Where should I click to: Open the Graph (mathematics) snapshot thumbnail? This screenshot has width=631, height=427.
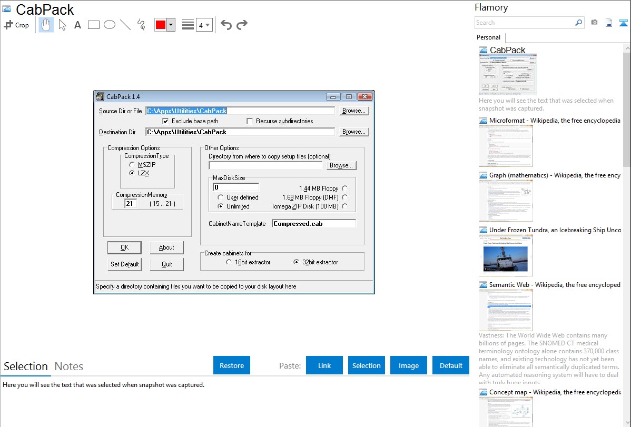(x=506, y=201)
